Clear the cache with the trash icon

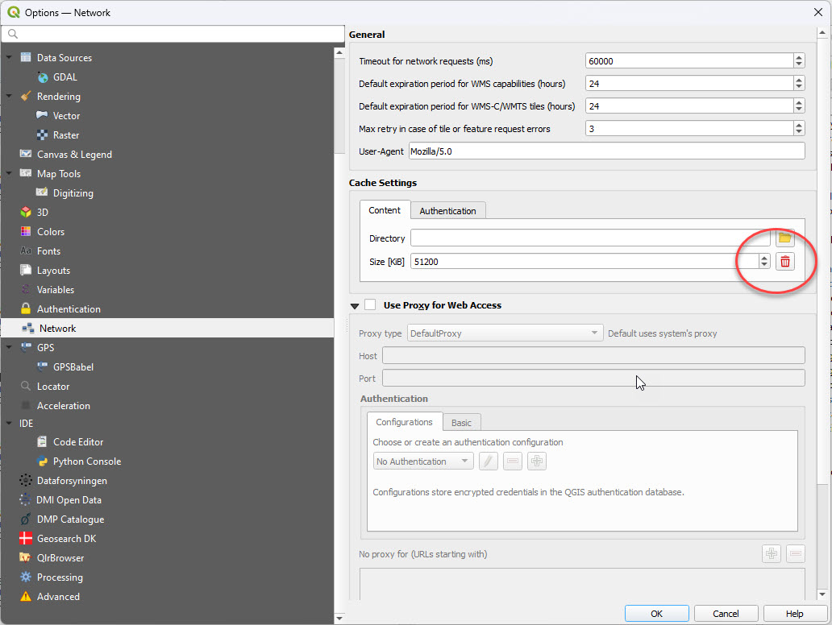pyautogui.click(x=785, y=261)
